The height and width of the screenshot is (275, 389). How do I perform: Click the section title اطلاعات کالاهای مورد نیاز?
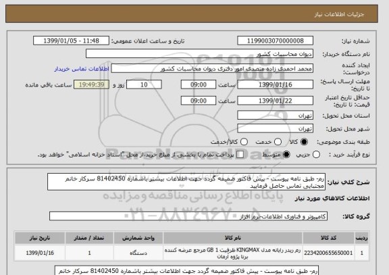(x=332, y=198)
